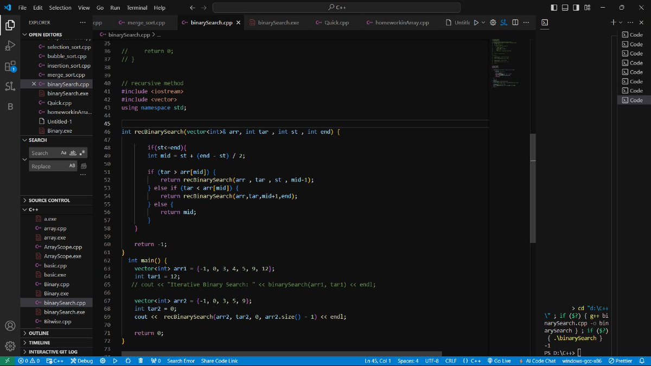Click Search Error in status bar
This screenshot has width=651, height=366.
(181, 361)
